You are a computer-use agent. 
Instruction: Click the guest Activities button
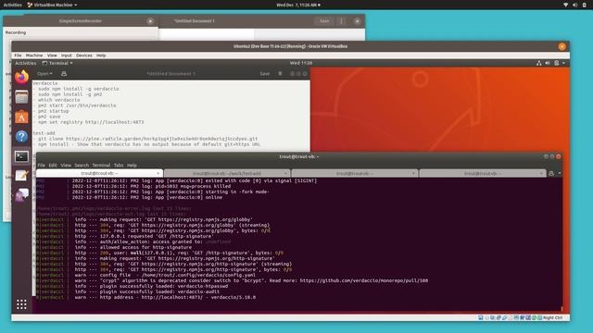coord(25,63)
